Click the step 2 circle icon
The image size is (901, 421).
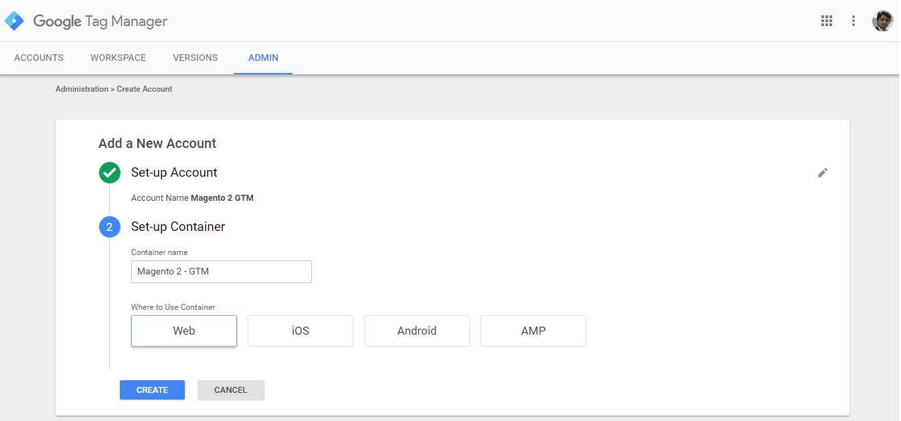click(x=109, y=227)
